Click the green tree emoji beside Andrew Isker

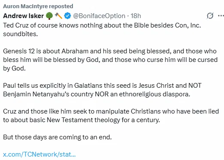click(x=49, y=16)
